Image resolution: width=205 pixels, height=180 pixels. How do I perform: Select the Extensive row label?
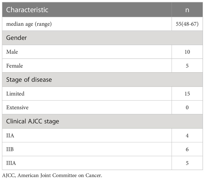coord(17,108)
